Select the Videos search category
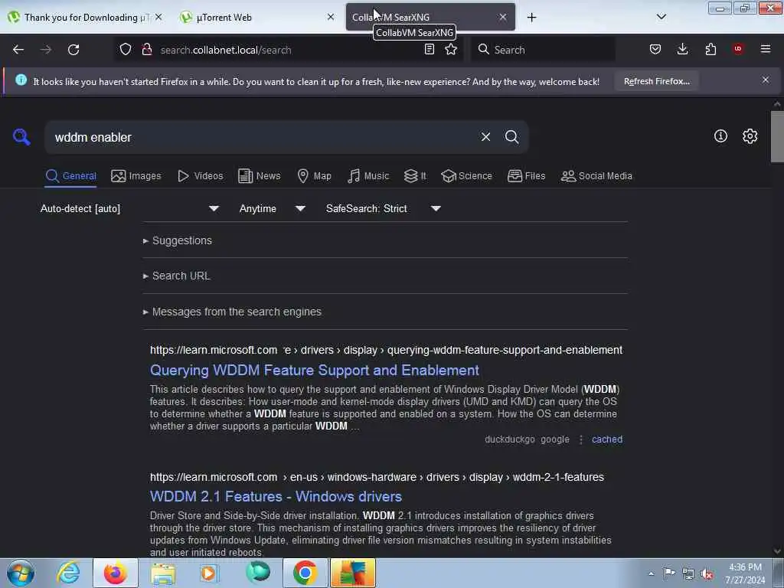 (201, 176)
